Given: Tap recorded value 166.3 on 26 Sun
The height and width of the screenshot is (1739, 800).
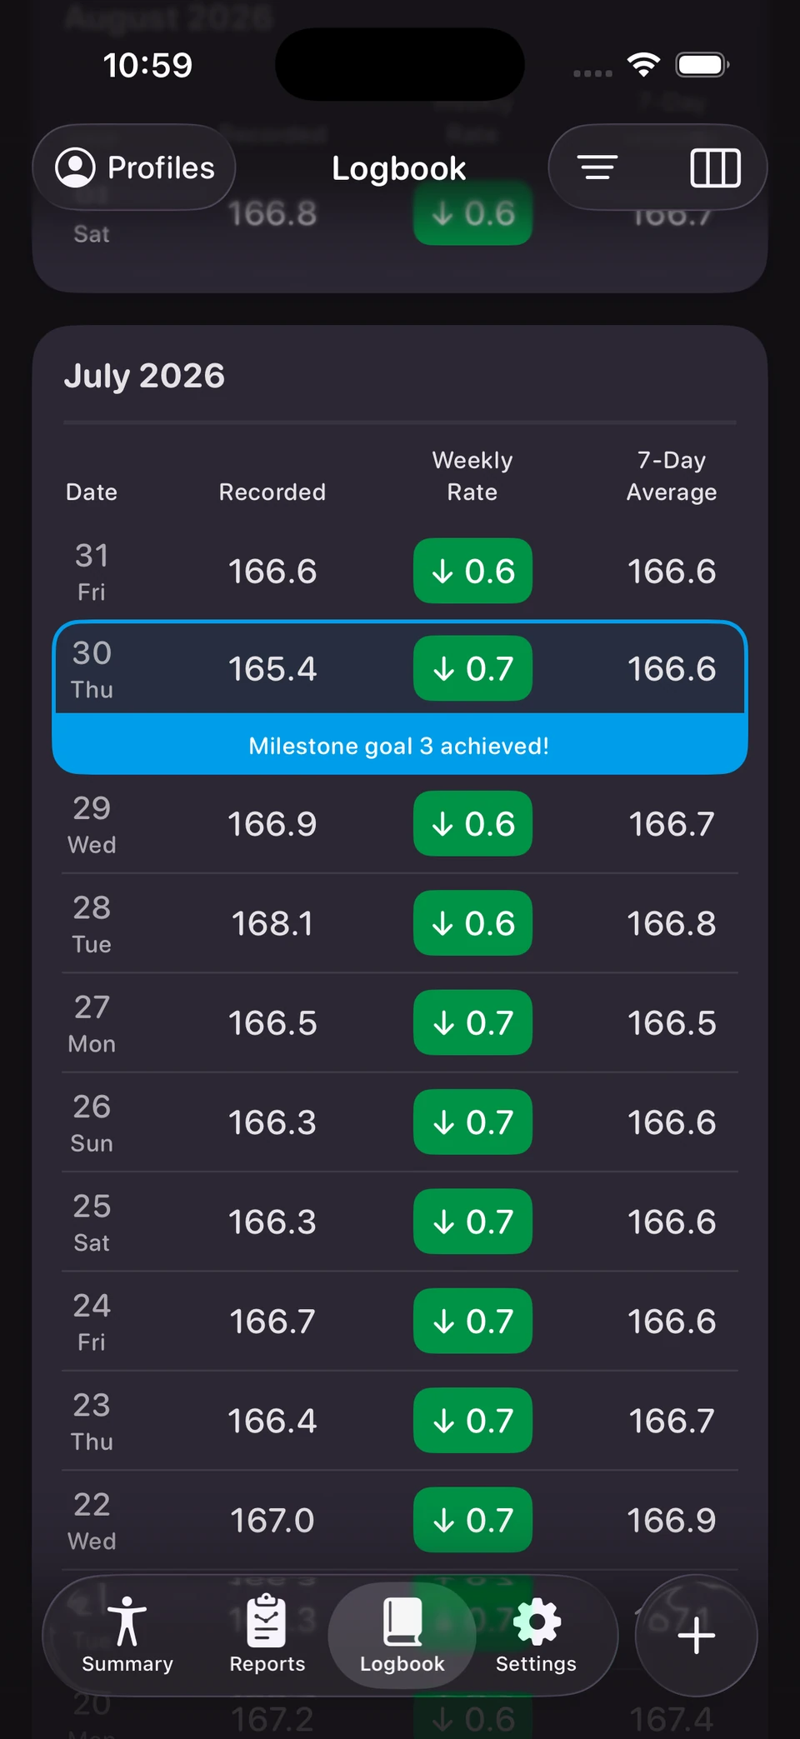Looking at the screenshot, I should tap(272, 1122).
